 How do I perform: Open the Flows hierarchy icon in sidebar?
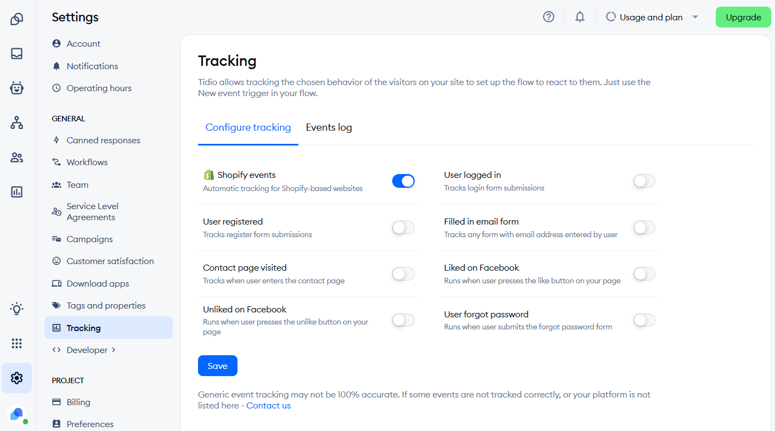click(x=16, y=122)
